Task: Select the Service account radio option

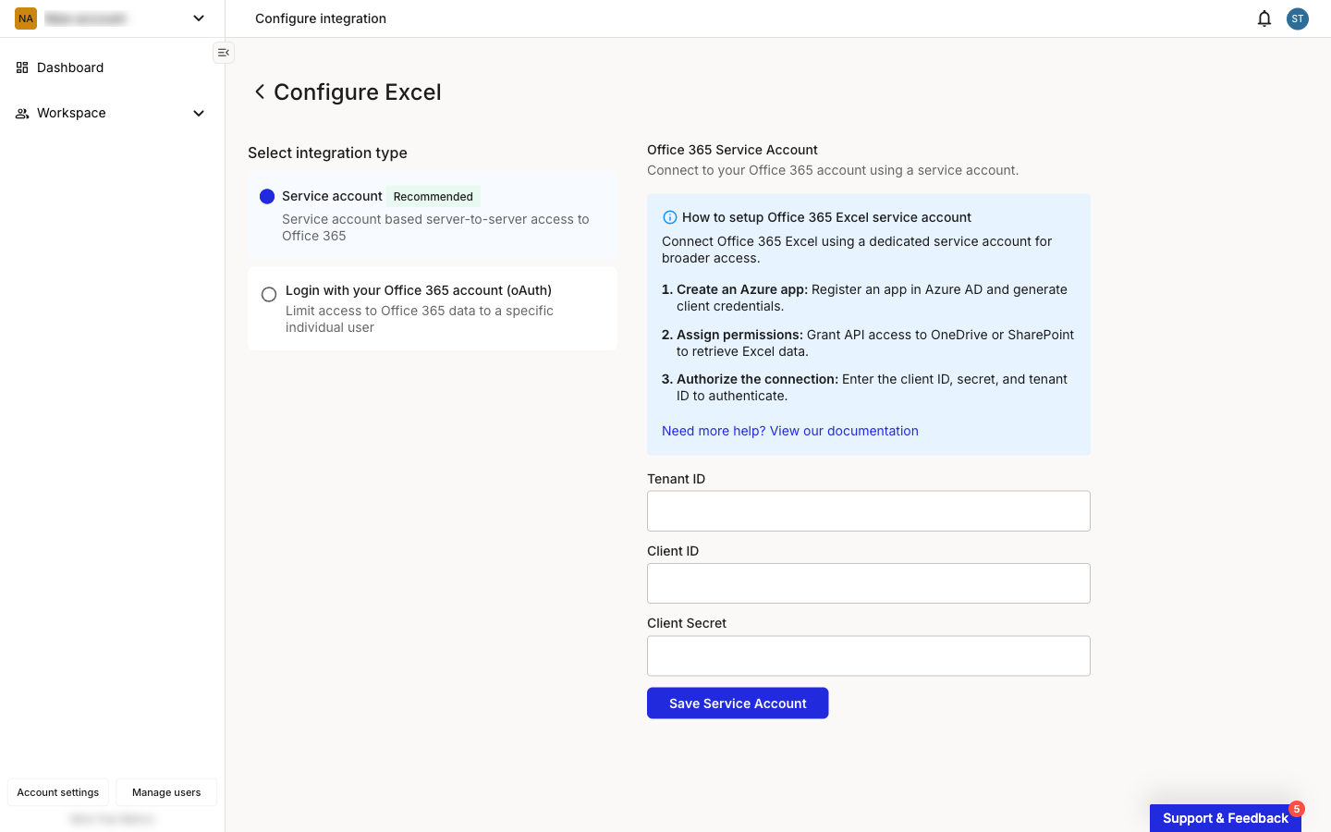Action: [267, 196]
